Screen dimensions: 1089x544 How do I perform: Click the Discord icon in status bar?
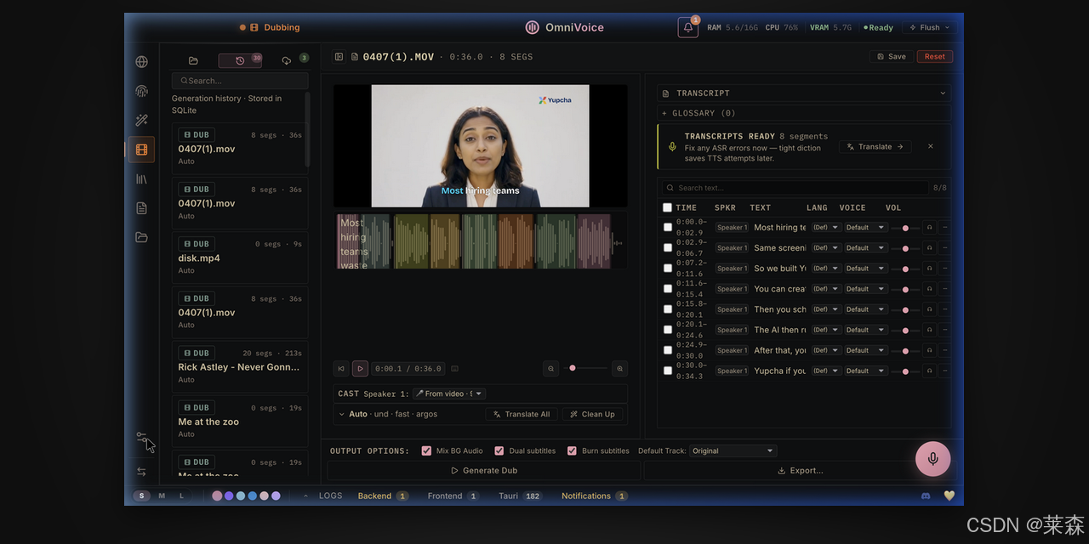(927, 496)
